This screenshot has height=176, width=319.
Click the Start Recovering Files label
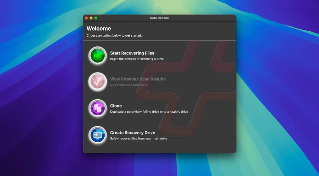click(x=132, y=53)
